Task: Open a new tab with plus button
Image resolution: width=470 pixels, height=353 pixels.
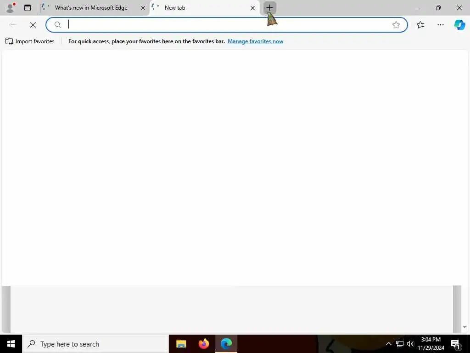Action: [269, 8]
